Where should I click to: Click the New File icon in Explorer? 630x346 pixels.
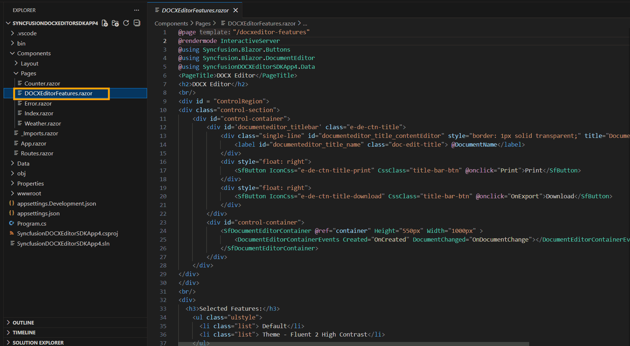[x=105, y=23]
